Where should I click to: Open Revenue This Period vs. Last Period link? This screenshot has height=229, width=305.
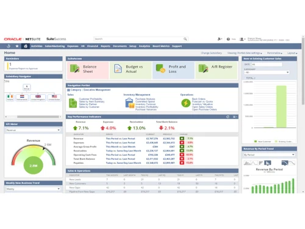[120, 139]
